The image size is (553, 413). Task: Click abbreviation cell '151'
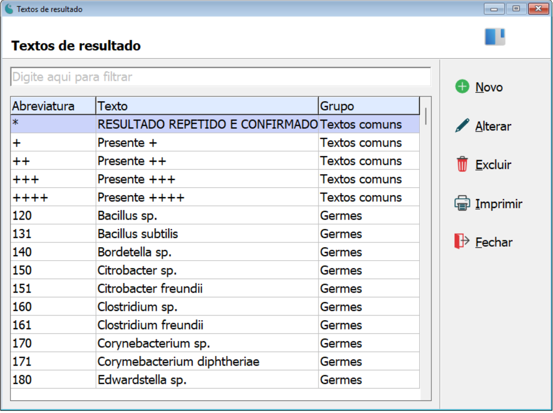pos(53,289)
